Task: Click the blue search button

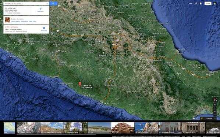Action: pyautogui.click(x=53, y=4)
